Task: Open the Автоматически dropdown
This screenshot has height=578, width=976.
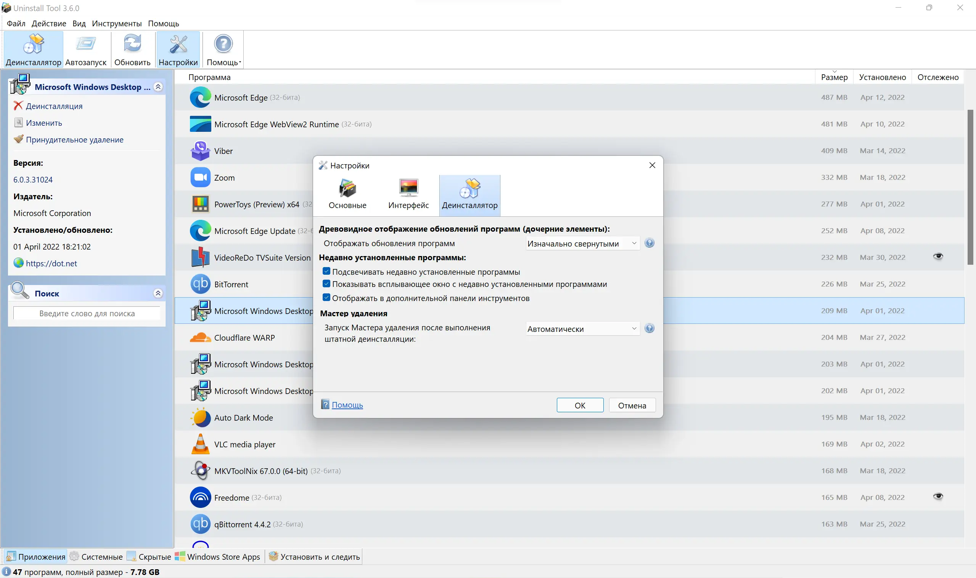Action: pyautogui.click(x=582, y=329)
